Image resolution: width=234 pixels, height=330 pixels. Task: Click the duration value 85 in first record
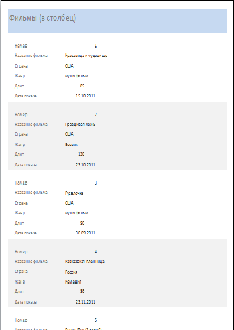click(x=82, y=86)
